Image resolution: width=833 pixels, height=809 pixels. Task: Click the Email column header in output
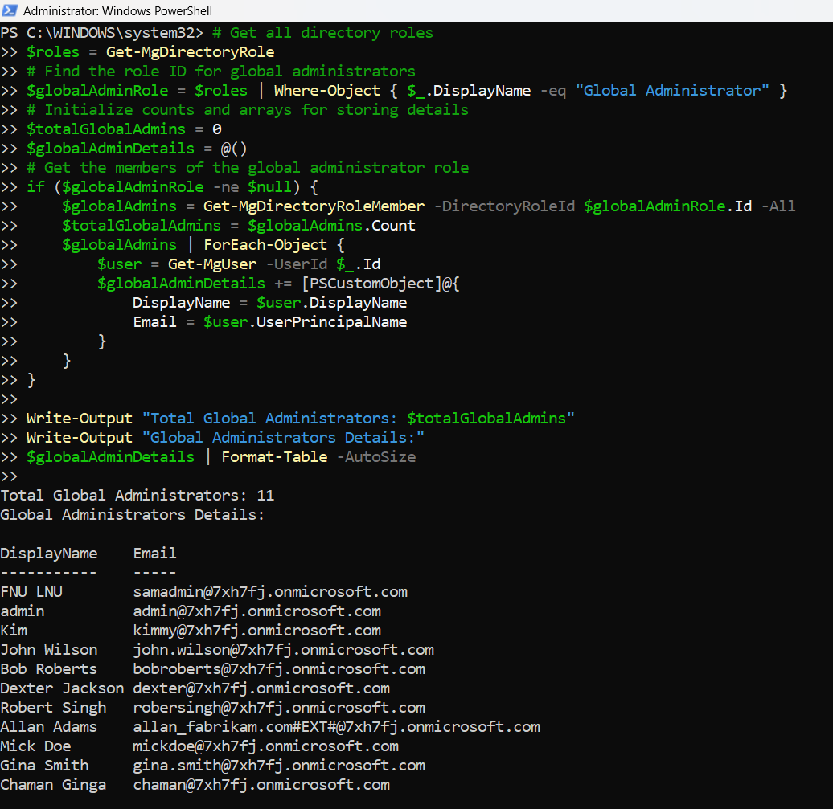[154, 554]
